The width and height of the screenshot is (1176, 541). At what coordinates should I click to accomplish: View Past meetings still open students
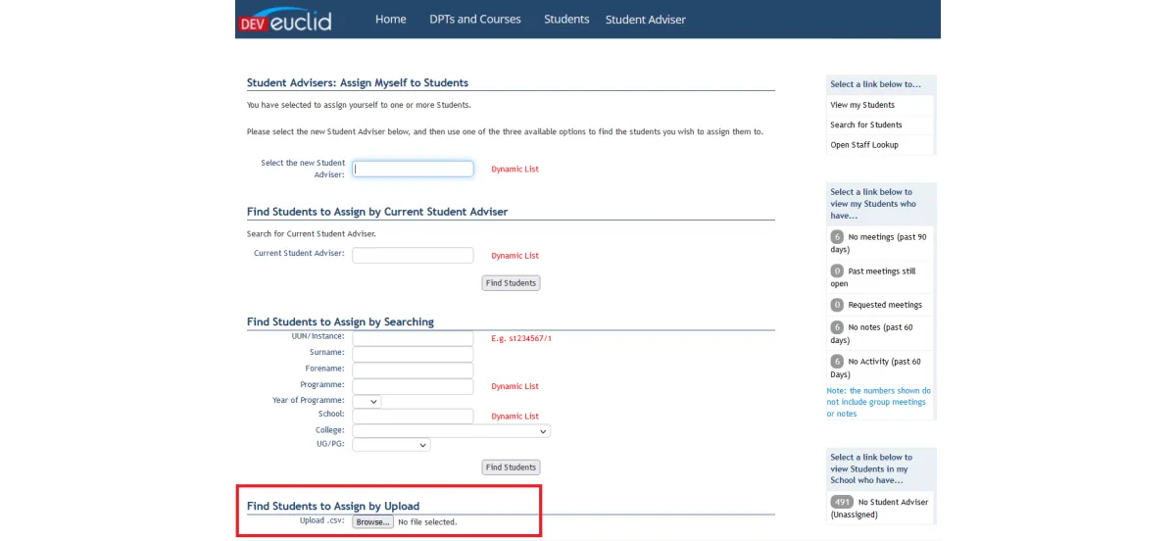[873, 276]
